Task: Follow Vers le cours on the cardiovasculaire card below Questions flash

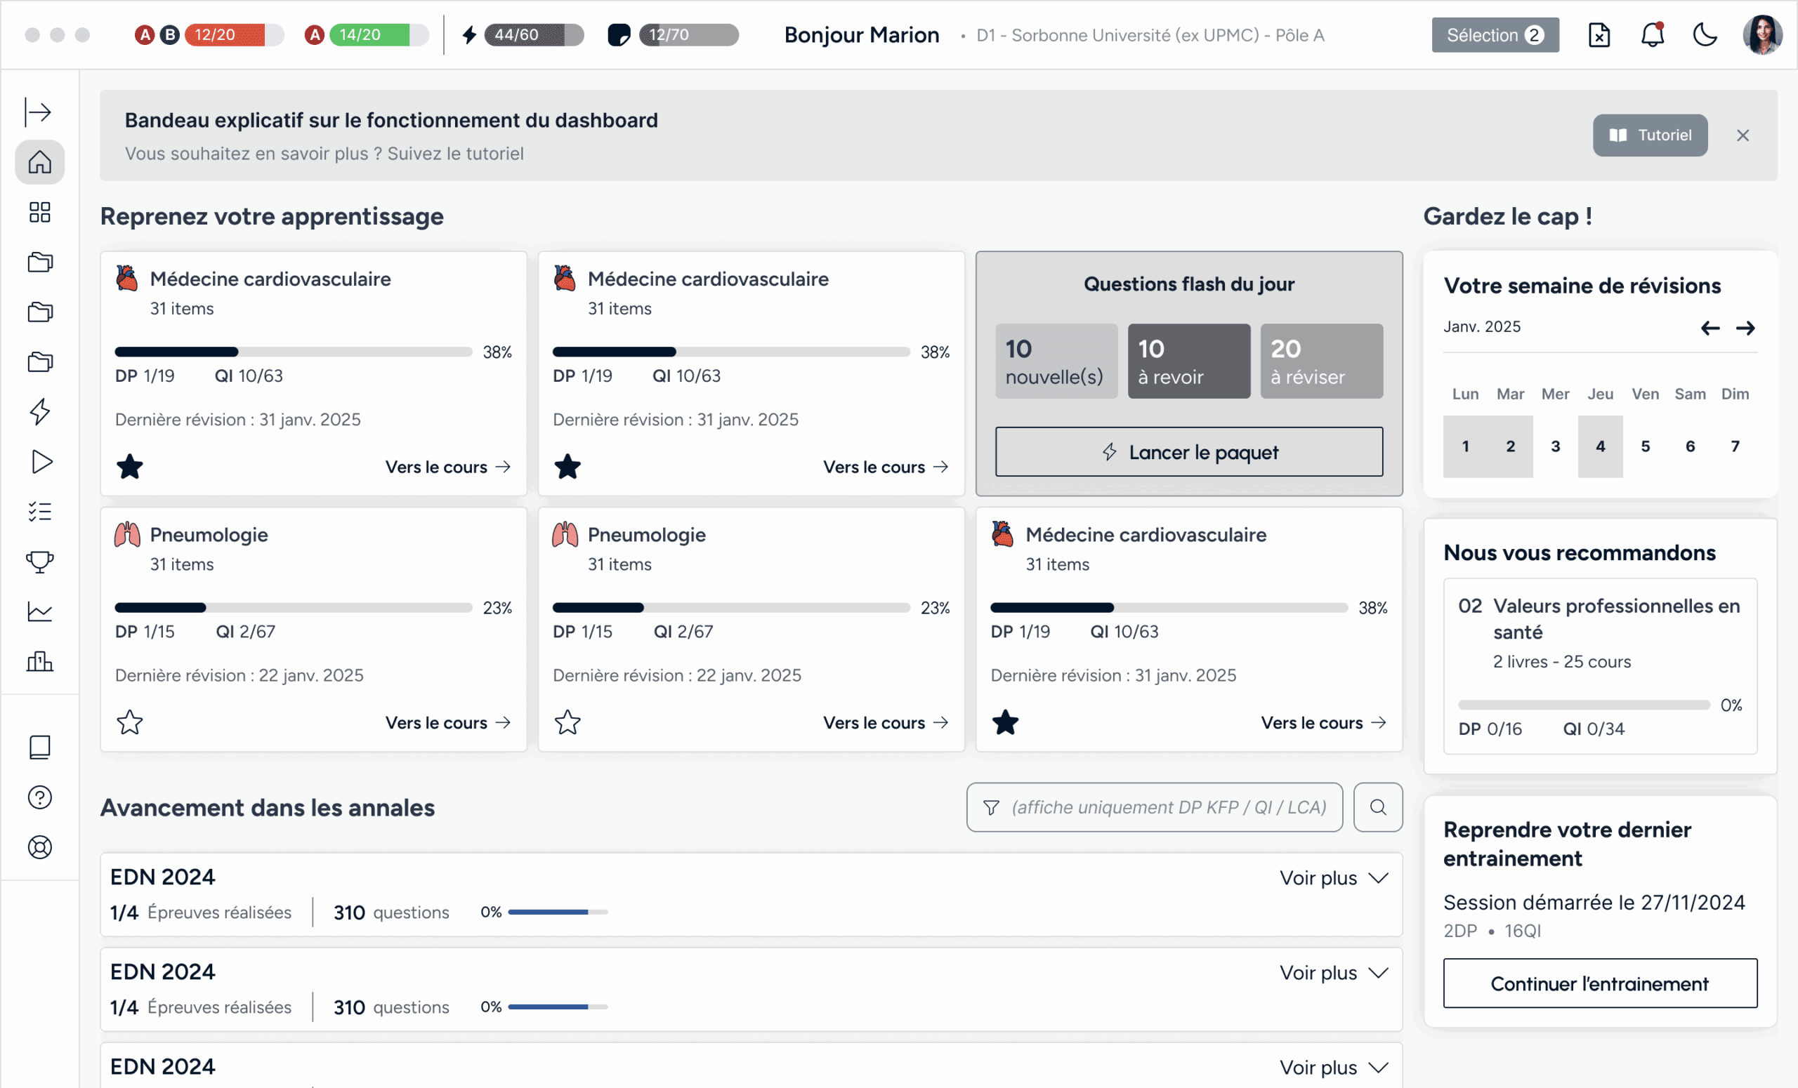Action: point(1324,723)
